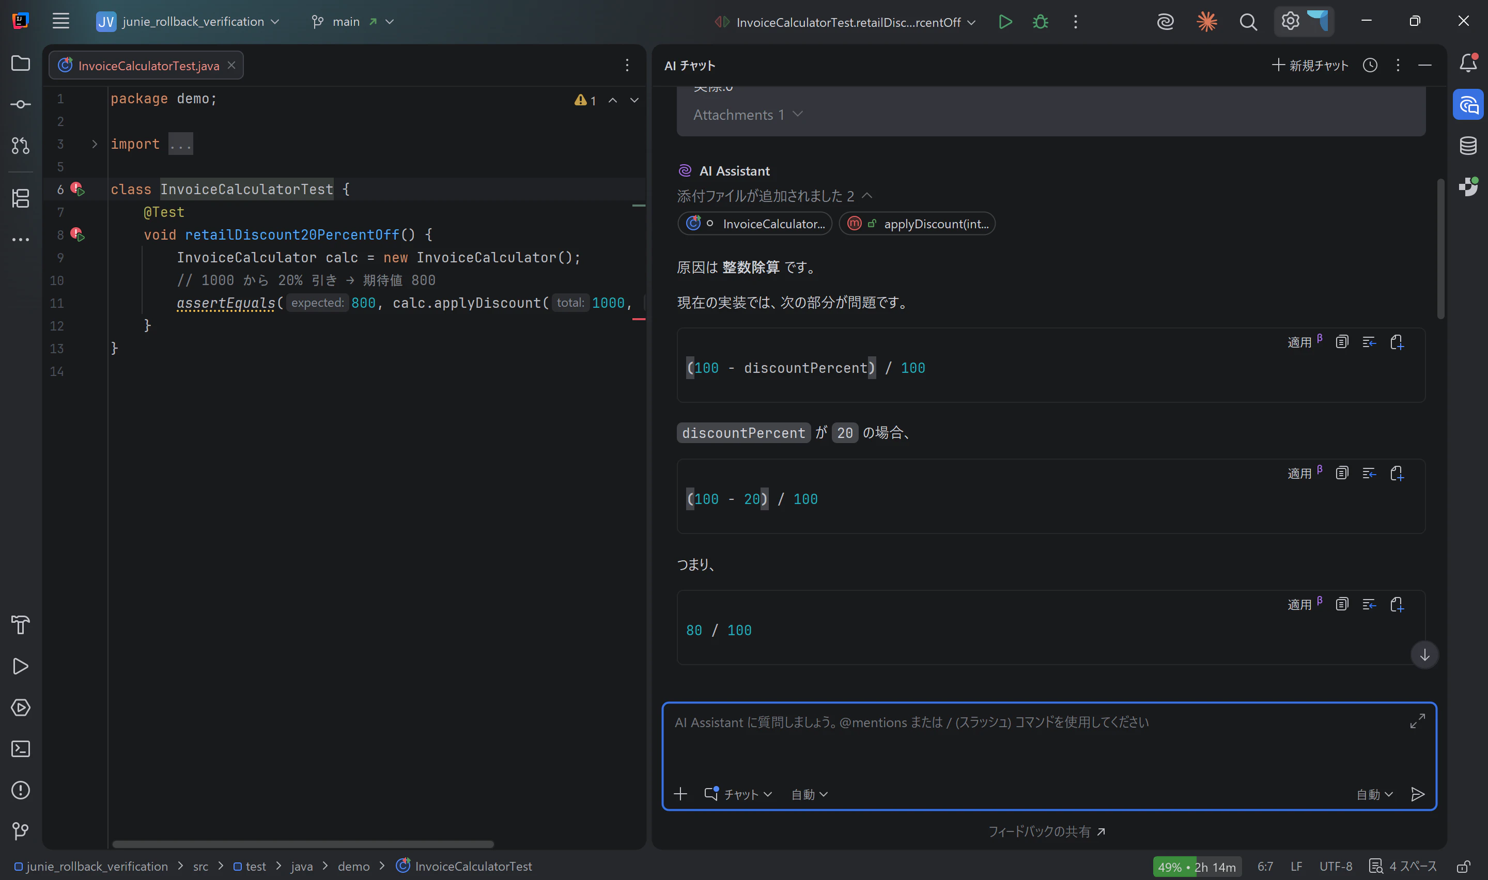
Task: Open the Build hammer tool window
Action: tap(21, 625)
